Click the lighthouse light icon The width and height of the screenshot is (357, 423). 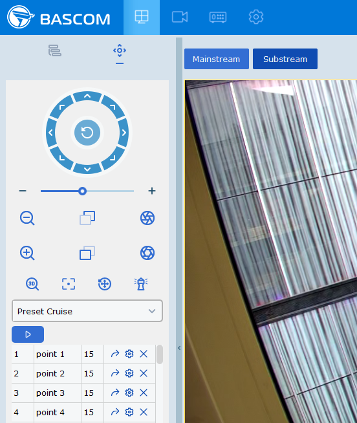[141, 284]
